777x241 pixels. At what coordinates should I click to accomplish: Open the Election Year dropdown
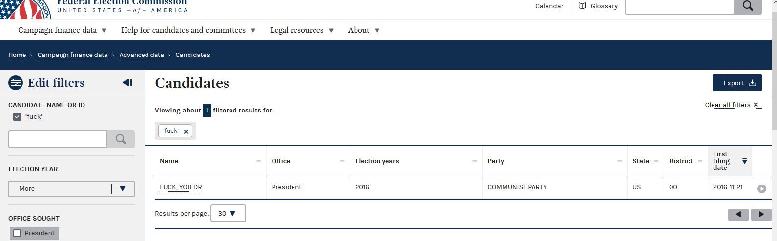click(71, 189)
